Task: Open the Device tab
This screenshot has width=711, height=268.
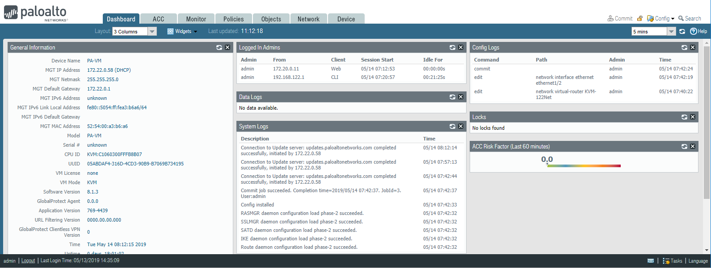Action: click(x=346, y=19)
